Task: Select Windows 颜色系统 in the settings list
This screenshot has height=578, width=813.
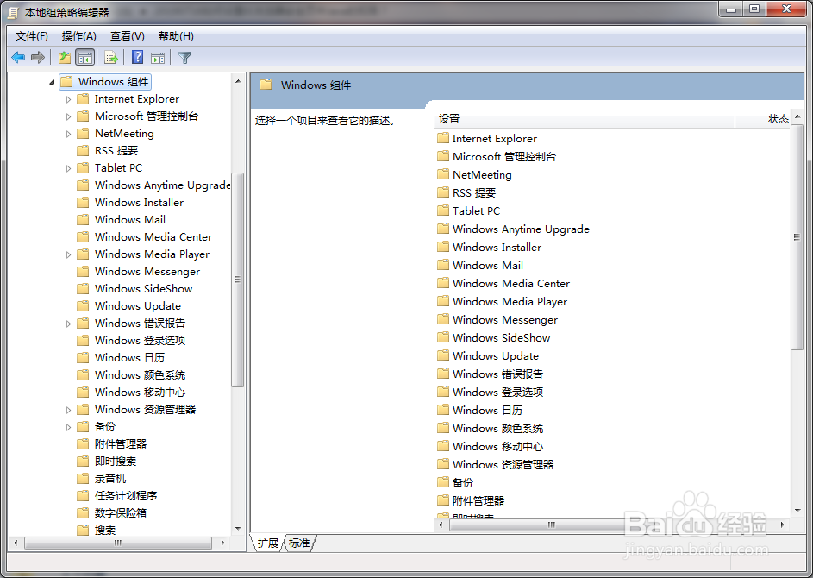Action: [x=497, y=428]
